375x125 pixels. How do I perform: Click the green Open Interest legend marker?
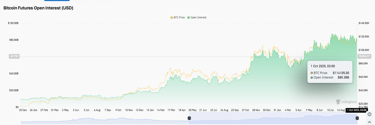[x=188, y=18]
